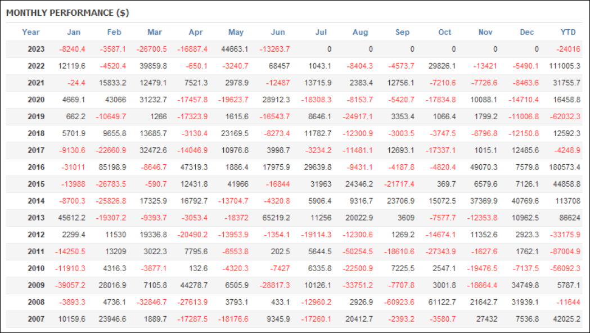This screenshot has height=333, width=590.
Task: Click the Monthly Performance ($) heading
Action: [x=67, y=13]
